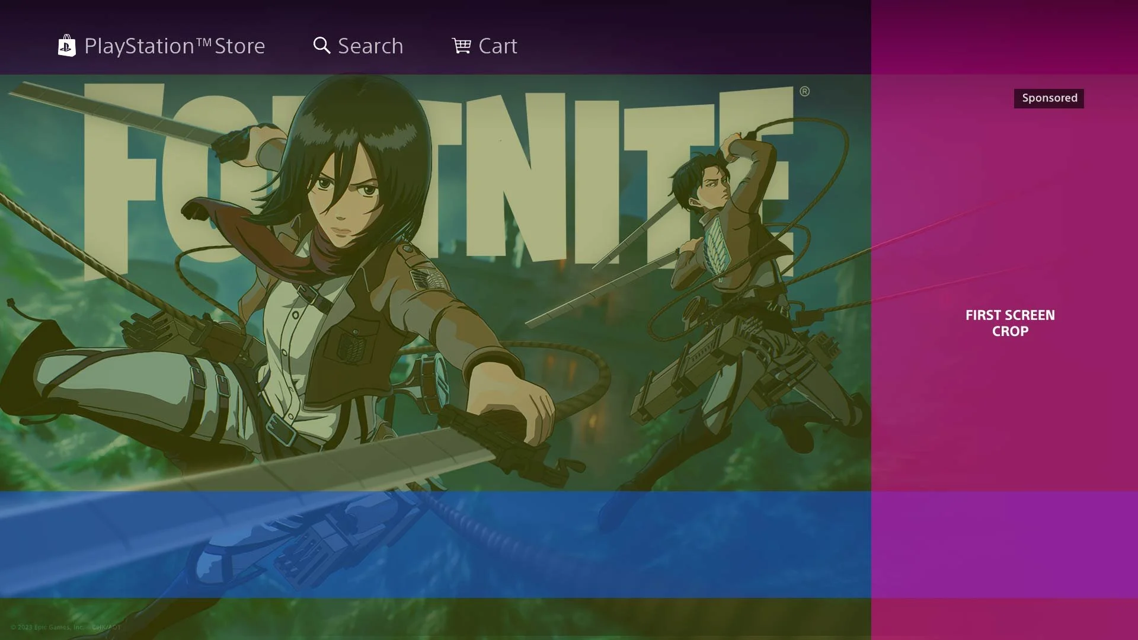Screen dimensions: 1138x640
Task: Click the FIRST SCREEN CROP label
Action: pos(1010,323)
